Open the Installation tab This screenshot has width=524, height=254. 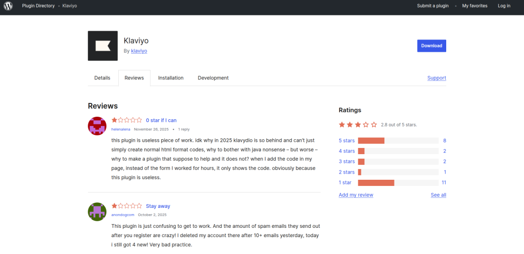(171, 78)
